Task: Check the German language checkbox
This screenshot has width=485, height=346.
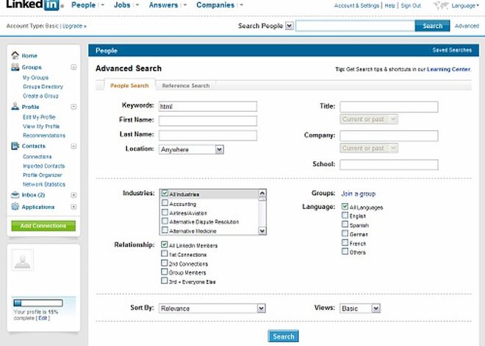Action: click(345, 233)
